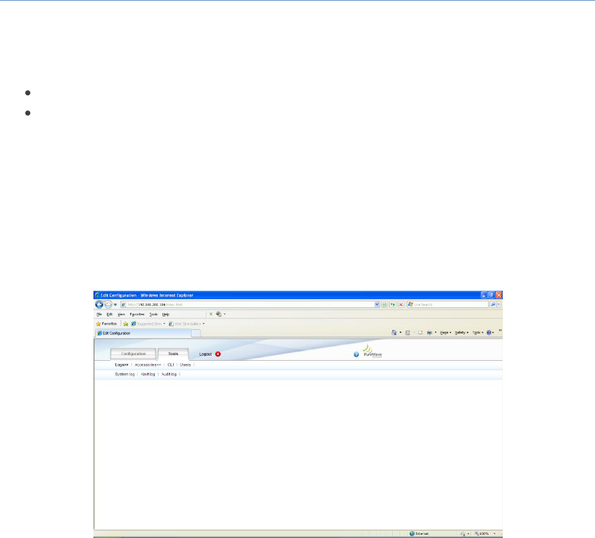
Task: Click the CLI link
Action: point(171,365)
